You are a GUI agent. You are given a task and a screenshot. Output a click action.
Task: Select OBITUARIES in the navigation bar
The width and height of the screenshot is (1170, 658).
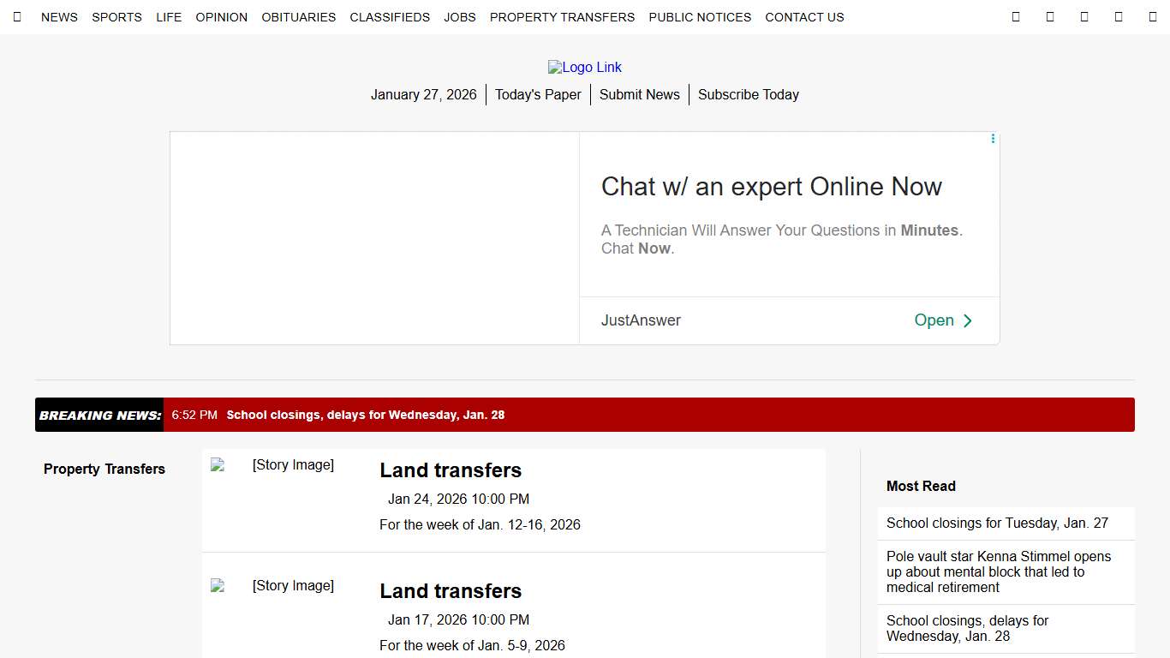click(299, 17)
